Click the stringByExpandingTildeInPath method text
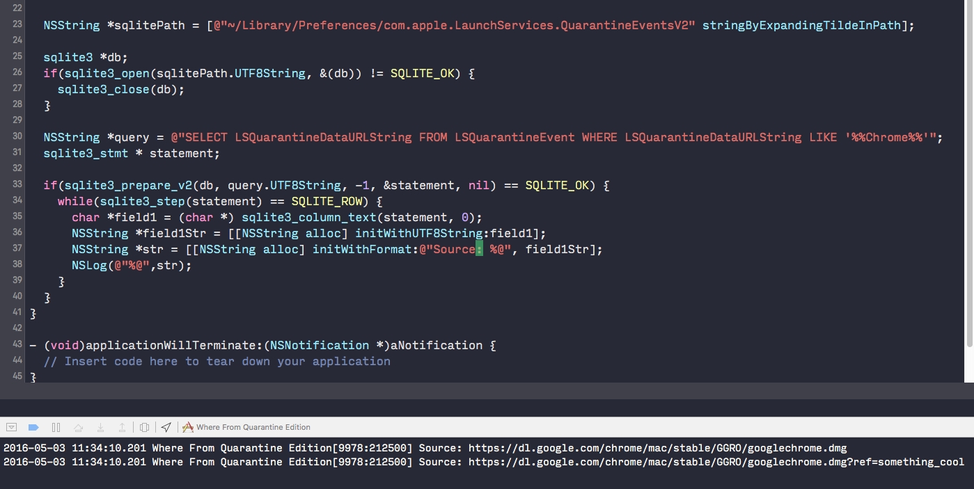Screen dimensions: 974x489 coord(801,25)
